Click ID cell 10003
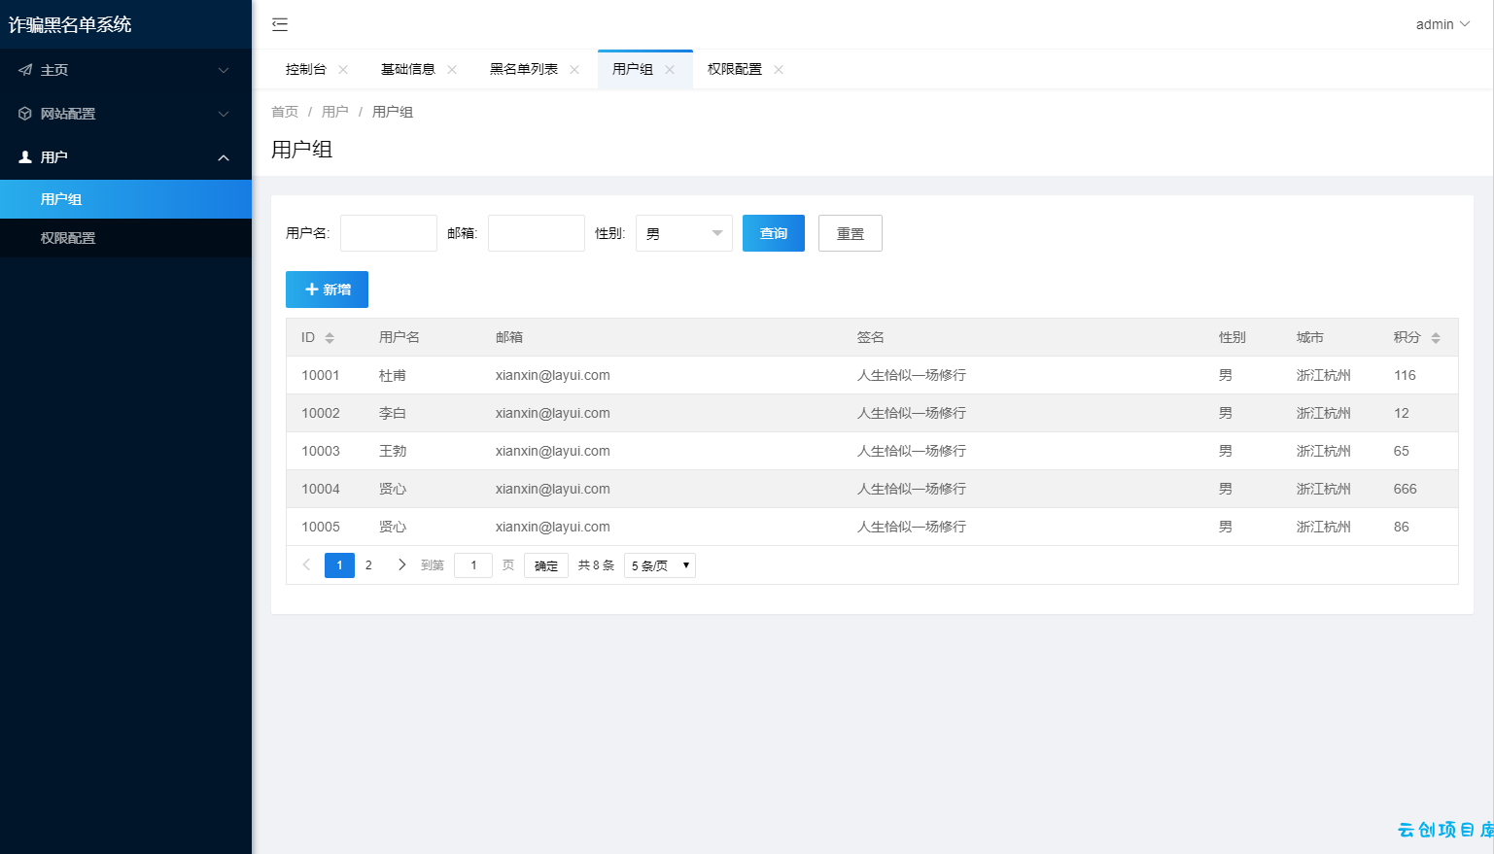Viewport: 1494px width, 854px height. [x=321, y=451]
